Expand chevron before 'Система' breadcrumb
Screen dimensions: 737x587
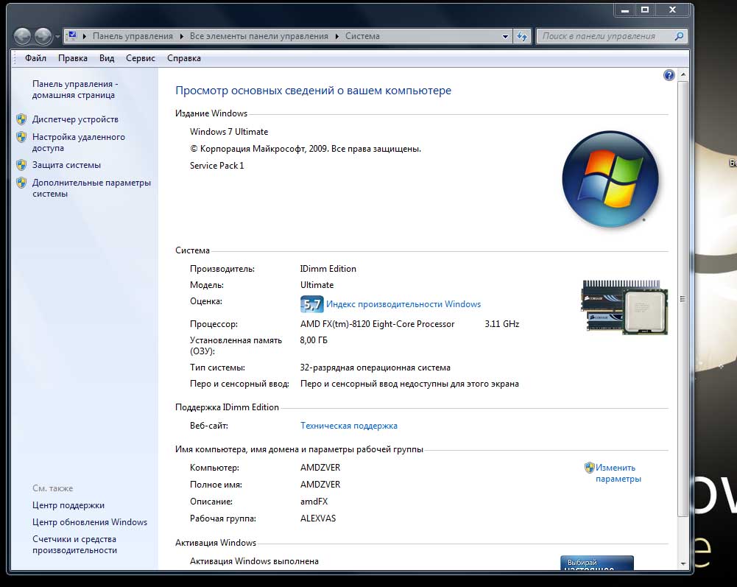[x=337, y=36]
